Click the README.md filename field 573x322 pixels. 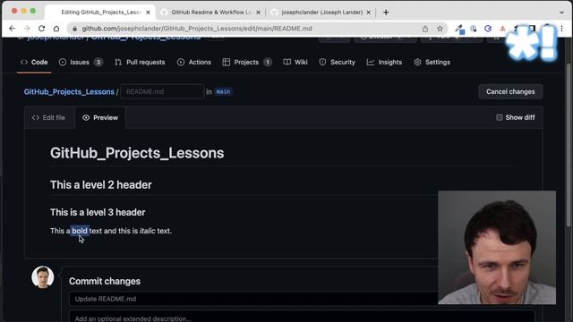(162, 91)
